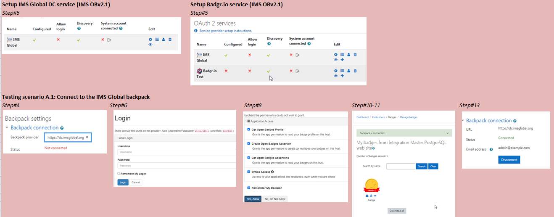The width and height of the screenshot is (554, 217).
Task: Open endpoints list icon for IMS Global in OAuth 2 services
Action: click(342, 55)
